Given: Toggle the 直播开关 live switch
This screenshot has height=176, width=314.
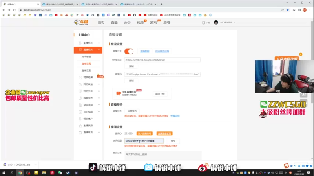Looking at the screenshot, I should click(129, 51).
